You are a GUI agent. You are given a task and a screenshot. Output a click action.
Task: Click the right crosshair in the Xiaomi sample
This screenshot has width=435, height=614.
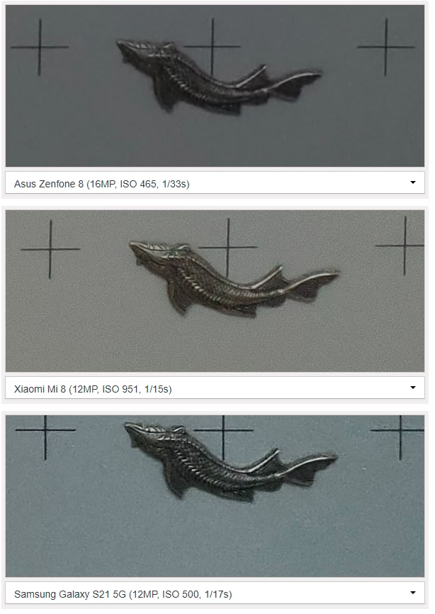(x=405, y=246)
